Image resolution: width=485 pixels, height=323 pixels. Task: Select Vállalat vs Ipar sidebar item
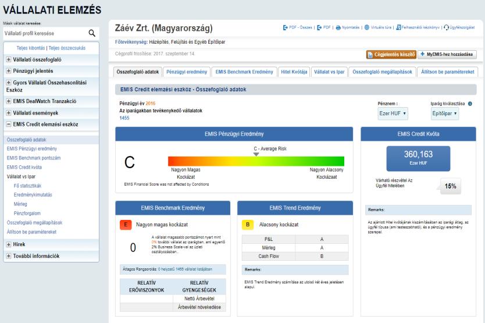[21, 177]
